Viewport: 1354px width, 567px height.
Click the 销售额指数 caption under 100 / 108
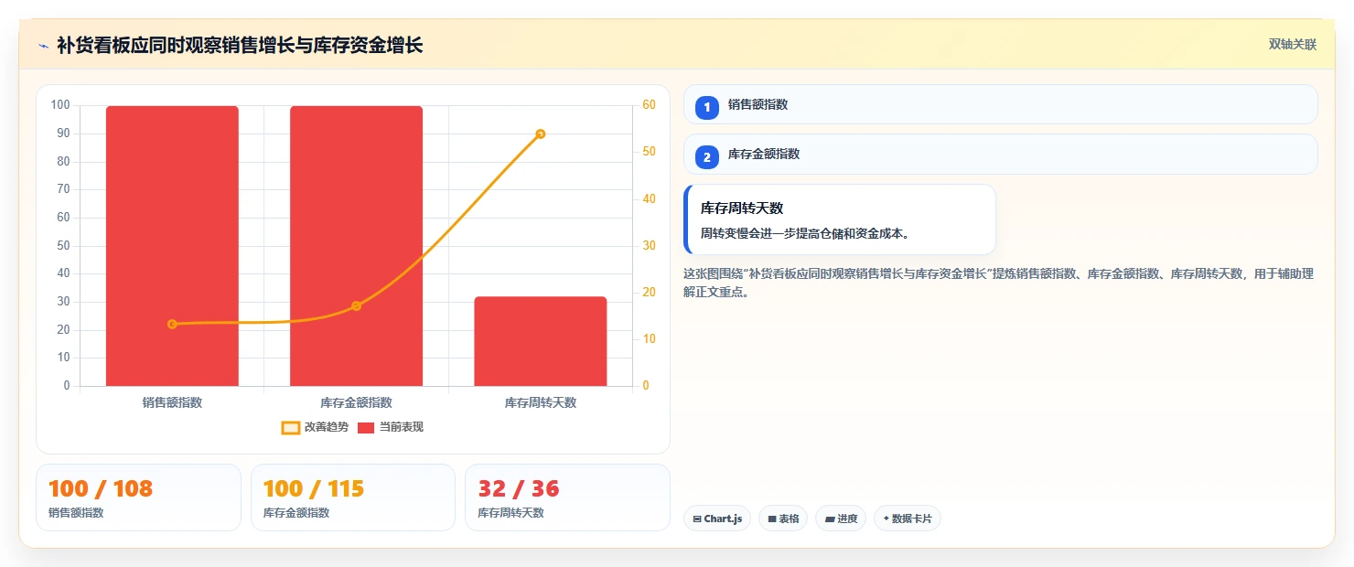(x=76, y=513)
